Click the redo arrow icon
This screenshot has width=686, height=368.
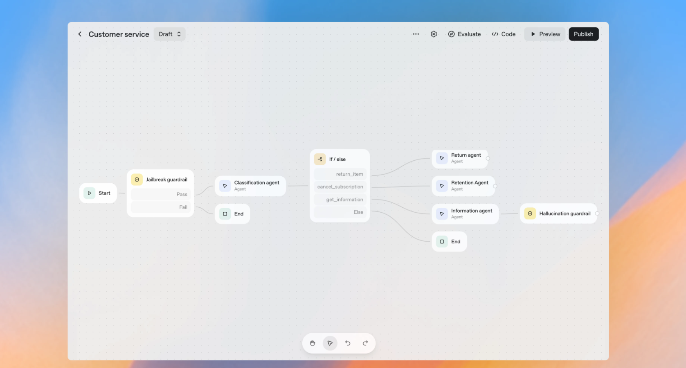coord(365,343)
